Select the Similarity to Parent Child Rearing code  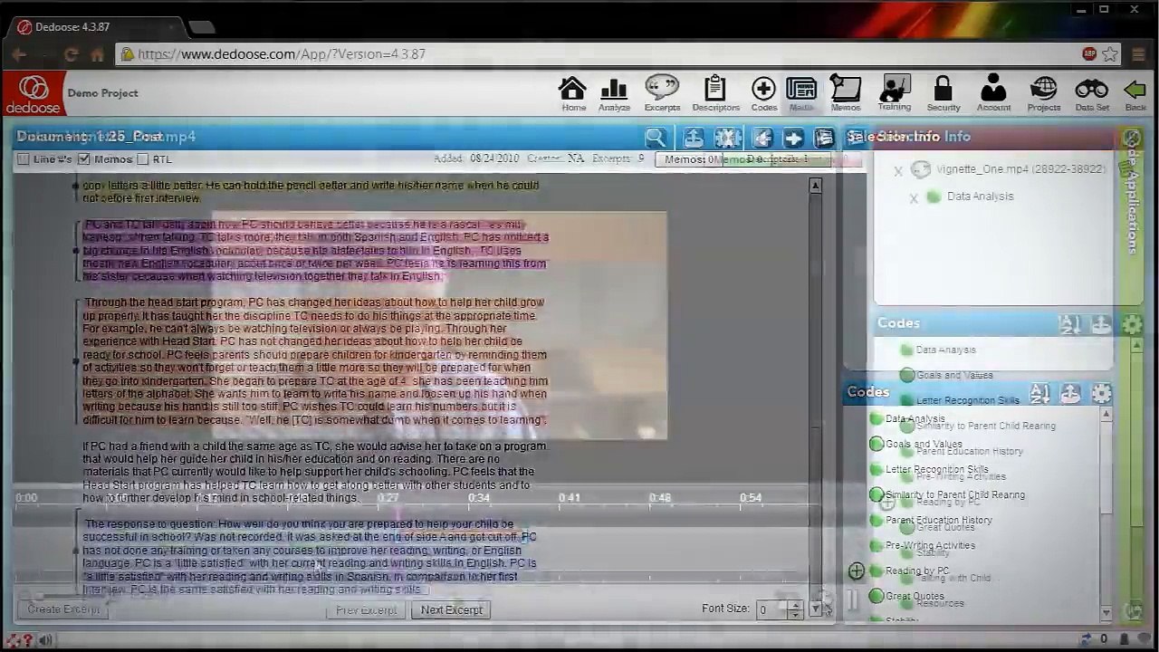(x=955, y=495)
